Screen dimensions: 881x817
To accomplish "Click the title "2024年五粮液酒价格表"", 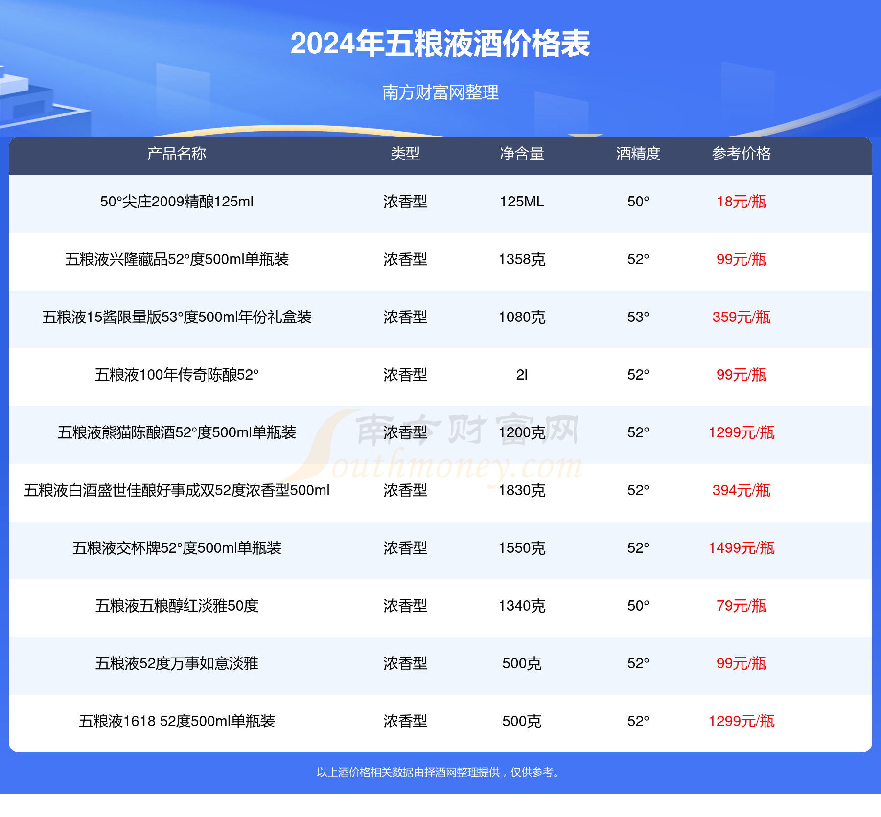I will point(440,44).
